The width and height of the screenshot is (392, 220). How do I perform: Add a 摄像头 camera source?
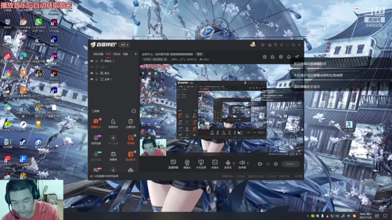point(187,164)
